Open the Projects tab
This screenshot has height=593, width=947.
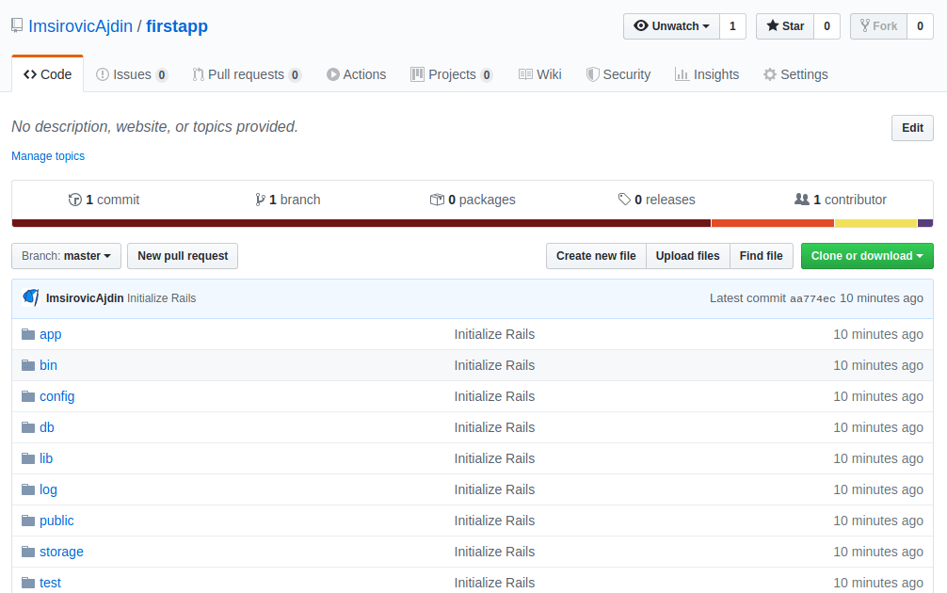452,74
